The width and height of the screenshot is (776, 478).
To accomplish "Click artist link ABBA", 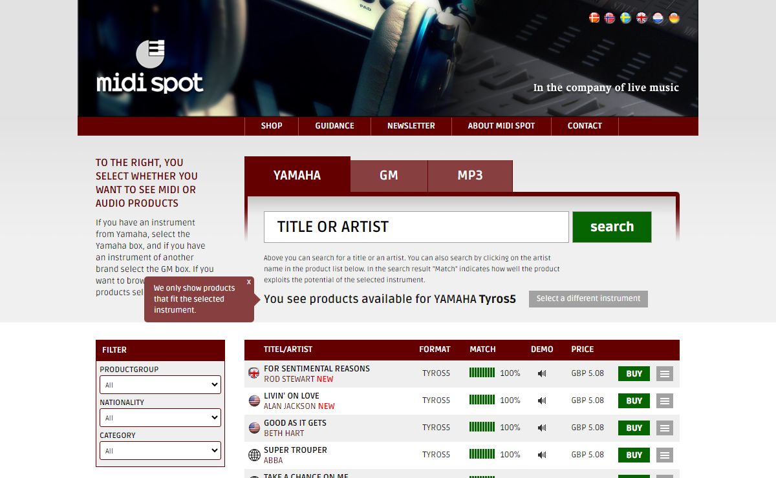I will pos(274,461).
